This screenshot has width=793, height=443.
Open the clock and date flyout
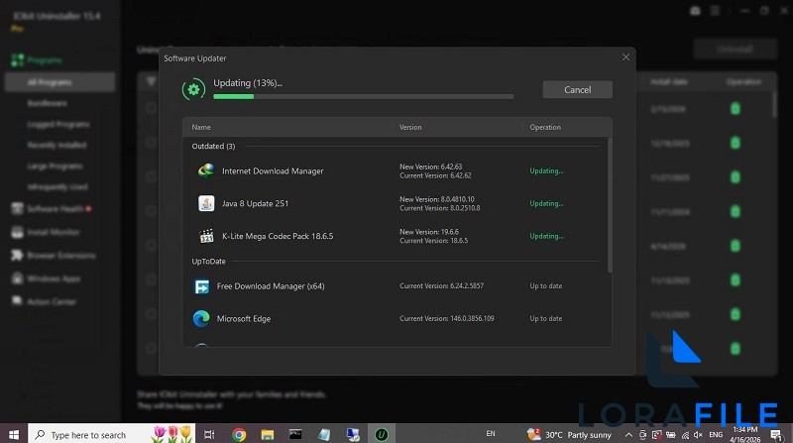(745, 434)
